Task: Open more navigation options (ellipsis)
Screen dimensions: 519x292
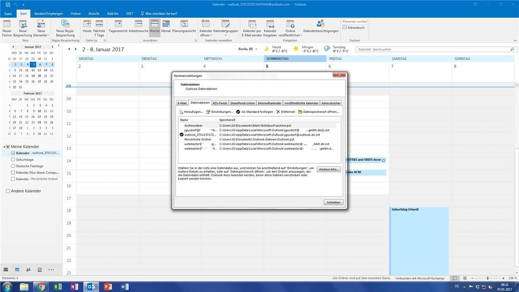Action: tap(51, 270)
